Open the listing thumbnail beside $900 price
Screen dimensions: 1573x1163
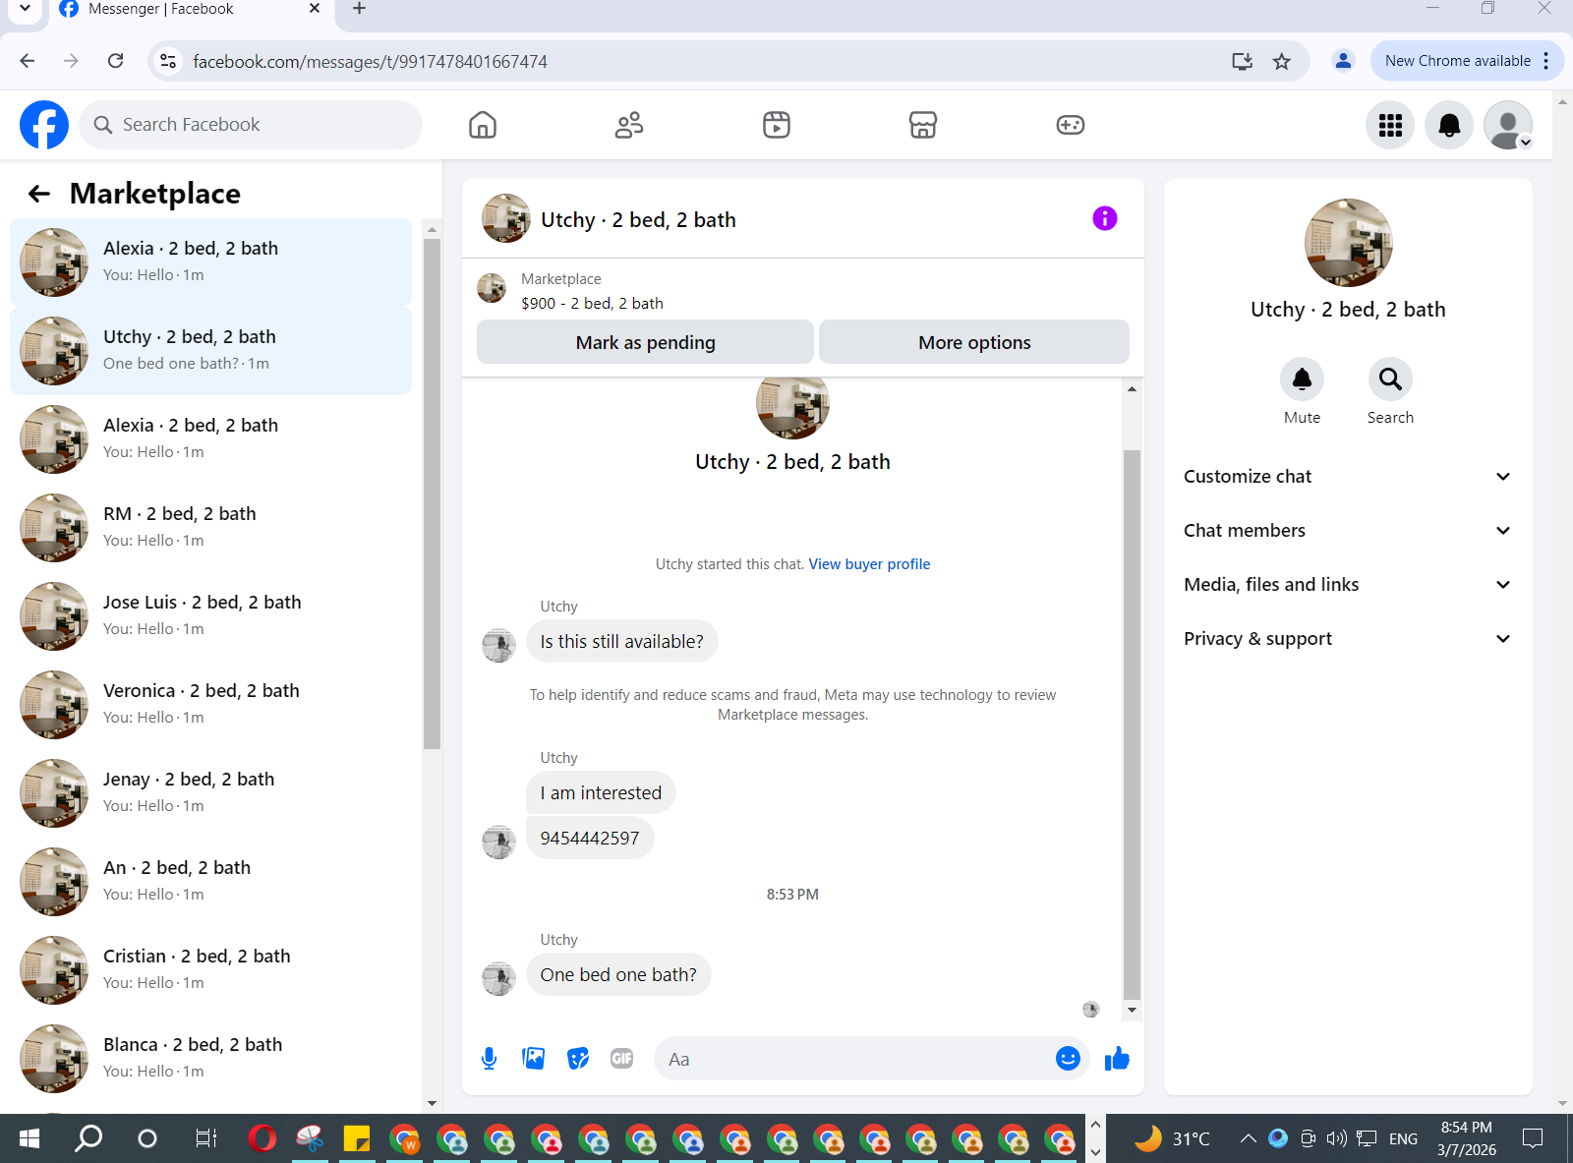pos(492,288)
